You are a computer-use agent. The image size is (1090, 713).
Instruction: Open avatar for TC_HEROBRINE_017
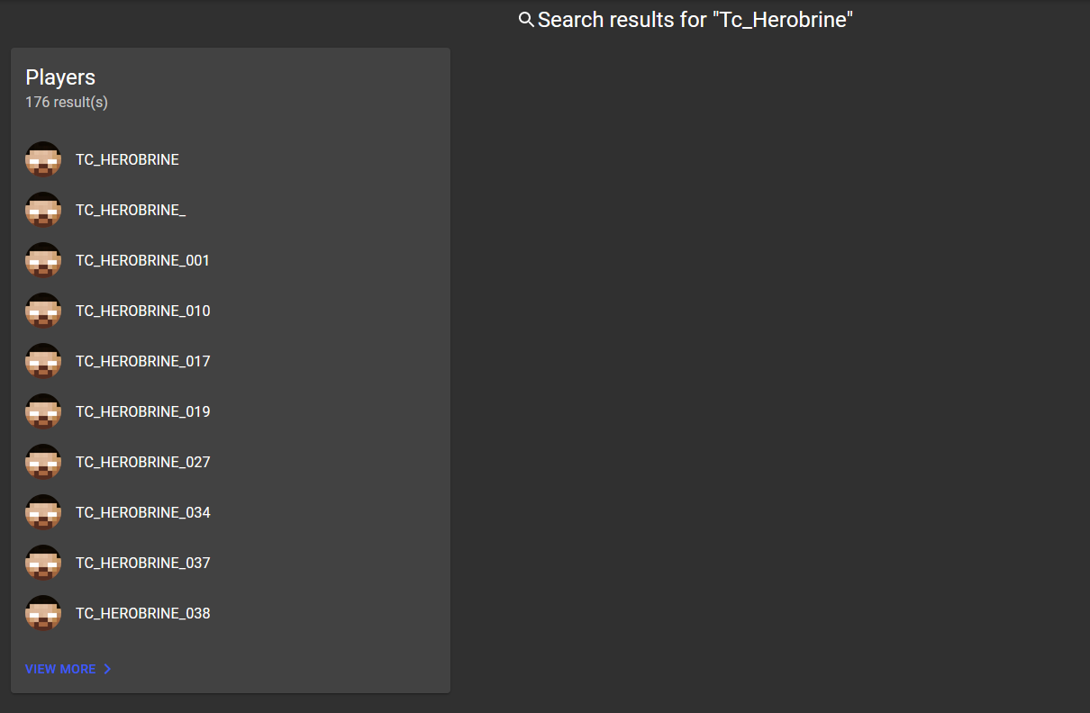(x=43, y=361)
